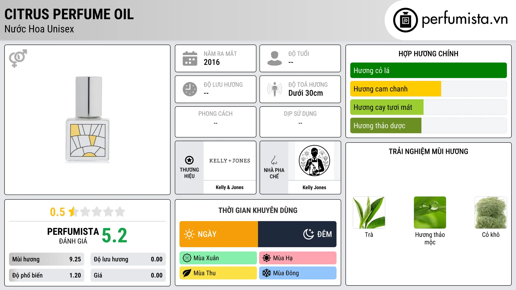This screenshot has height=290, width=516.
Task: Click the half-filled first rating star
Action: click(x=74, y=212)
